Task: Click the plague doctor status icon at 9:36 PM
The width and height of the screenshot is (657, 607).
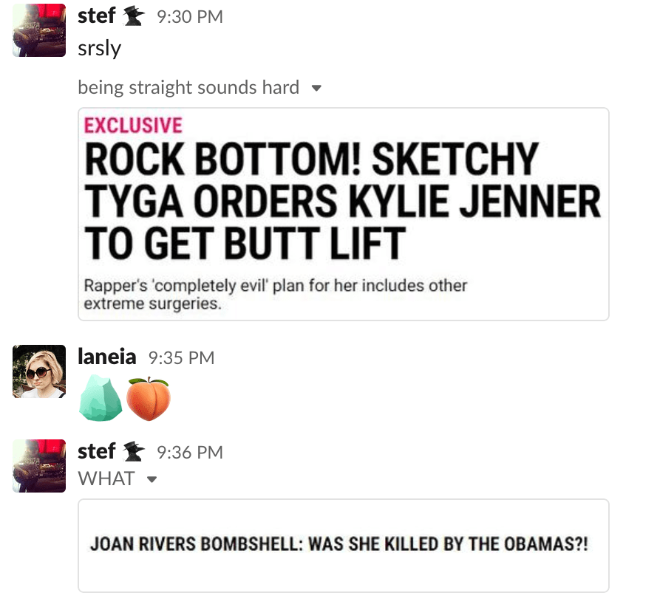Action: (133, 453)
